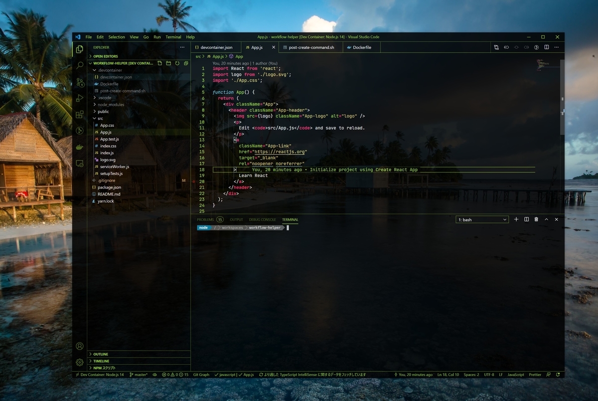Screen dimensions: 598x401
Task: Change the JavaScript language mode
Action: tap(516, 375)
